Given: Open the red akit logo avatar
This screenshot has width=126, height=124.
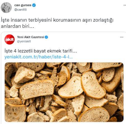Looking at the screenshot, I should click(9, 39).
